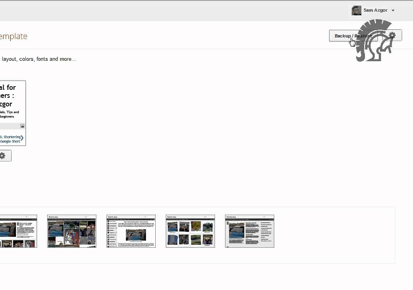
Task: Click the Template page heading
Action: (x=13, y=36)
